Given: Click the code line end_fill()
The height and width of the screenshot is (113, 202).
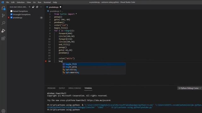Looking at the screenshot, I should point(64,45).
